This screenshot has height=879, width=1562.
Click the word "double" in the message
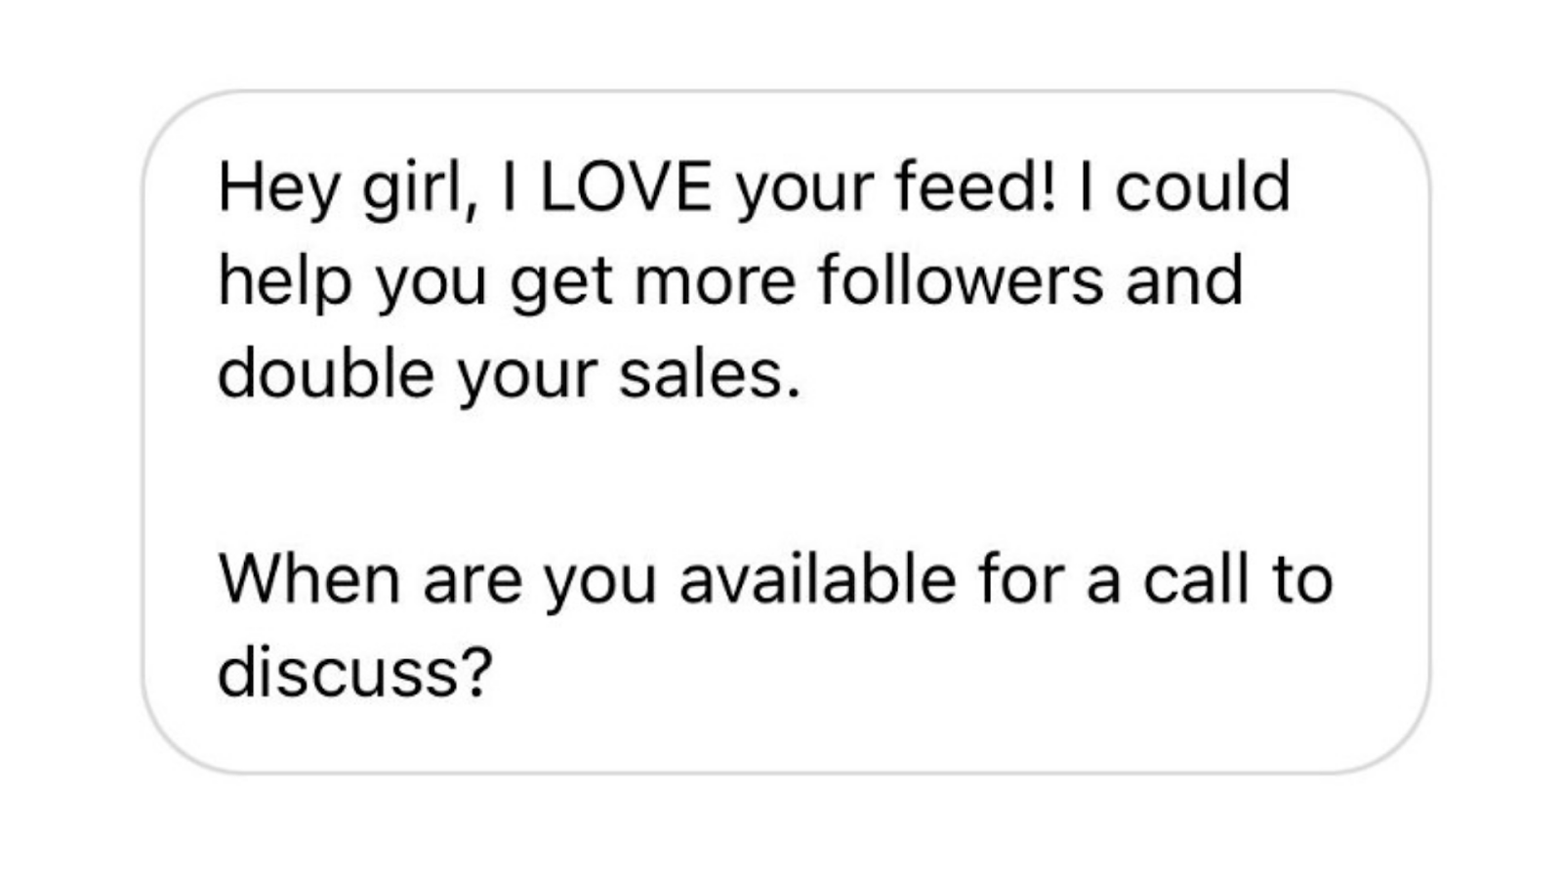coord(325,374)
